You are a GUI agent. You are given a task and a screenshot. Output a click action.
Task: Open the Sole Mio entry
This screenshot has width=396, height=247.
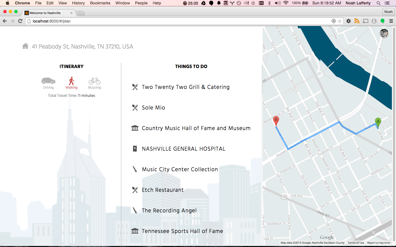coord(153,108)
